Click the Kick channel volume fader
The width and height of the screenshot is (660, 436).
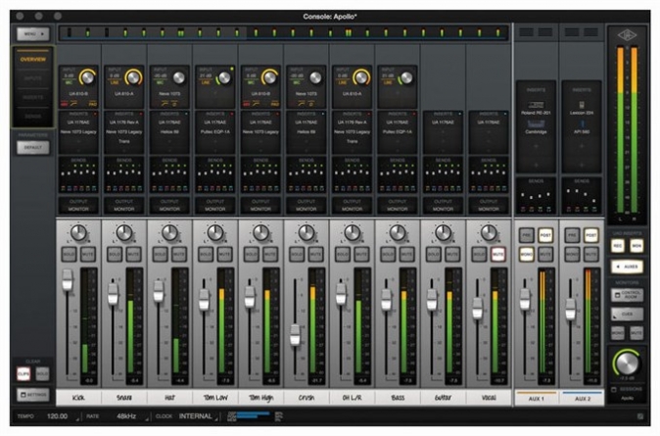point(68,279)
